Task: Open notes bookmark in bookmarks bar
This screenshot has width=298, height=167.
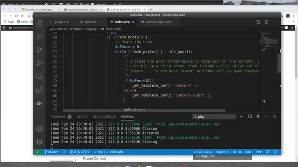Action: pos(25,22)
